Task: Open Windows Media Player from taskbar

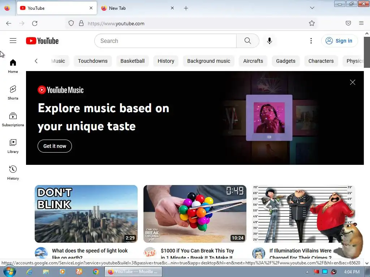Action: (x=63, y=272)
